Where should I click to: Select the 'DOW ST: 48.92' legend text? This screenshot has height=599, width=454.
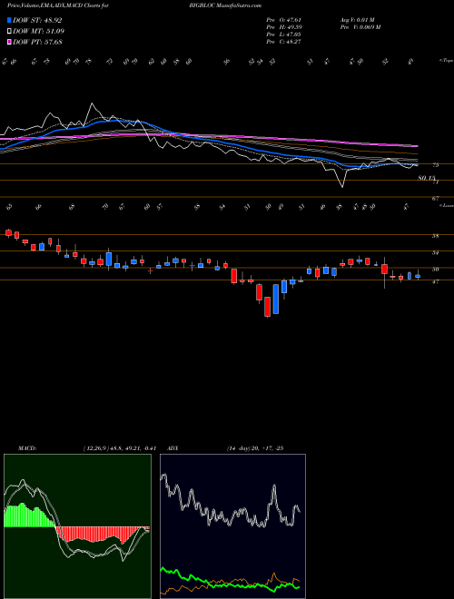(37, 20)
